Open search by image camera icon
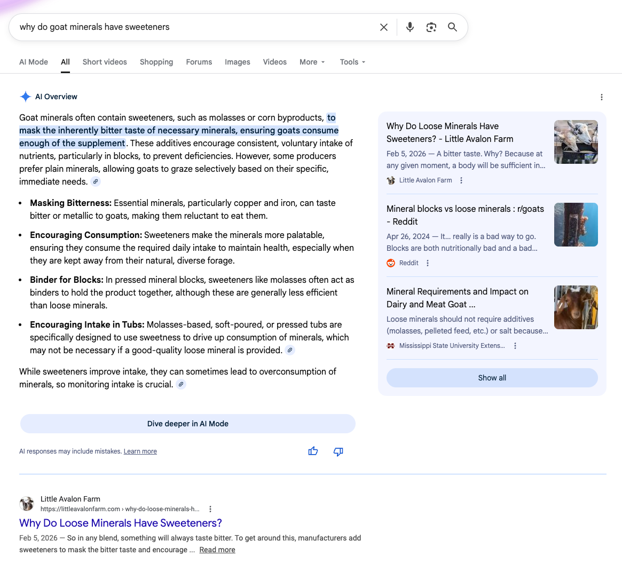 coord(431,27)
